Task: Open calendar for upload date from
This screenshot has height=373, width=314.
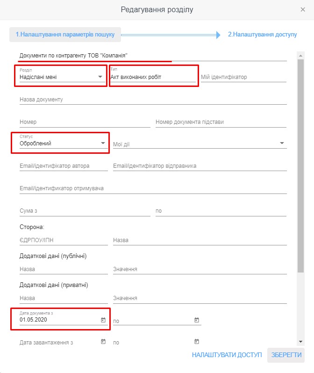Action: [x=103, y=342]
